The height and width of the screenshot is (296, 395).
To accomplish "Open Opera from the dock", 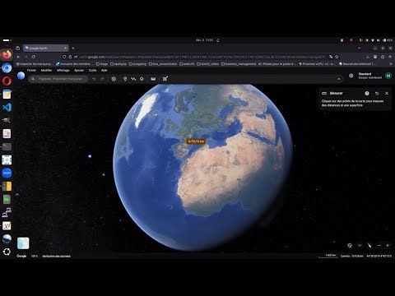I will tap(7, 81).
